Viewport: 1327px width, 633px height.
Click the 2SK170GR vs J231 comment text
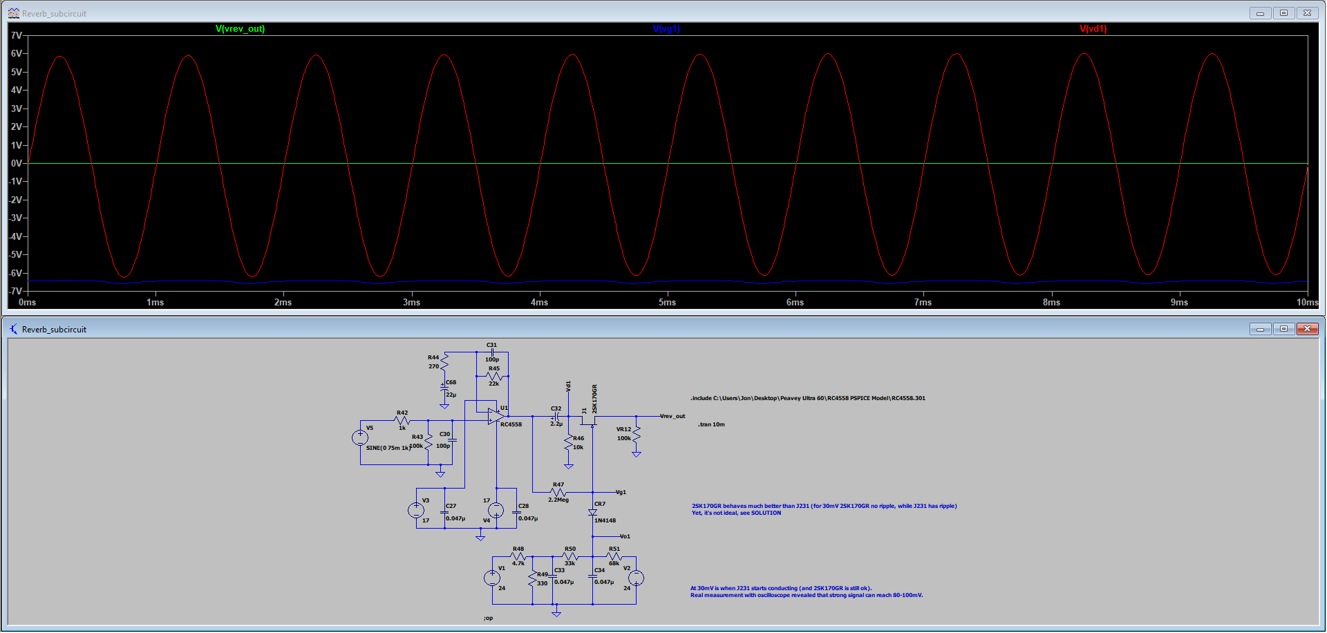coord(824,509)
